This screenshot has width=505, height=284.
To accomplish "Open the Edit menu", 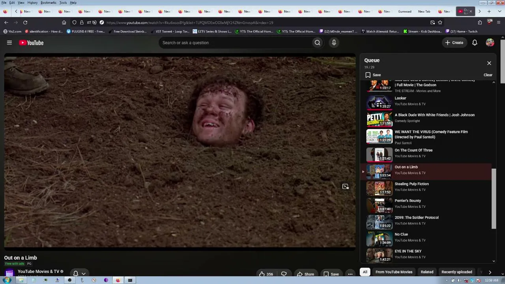I will pyautogui.click(x=12, y=3).
